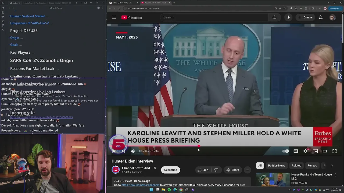344x193 pixels.
Task: Select the For you filter chip
Action: [312, 166]
